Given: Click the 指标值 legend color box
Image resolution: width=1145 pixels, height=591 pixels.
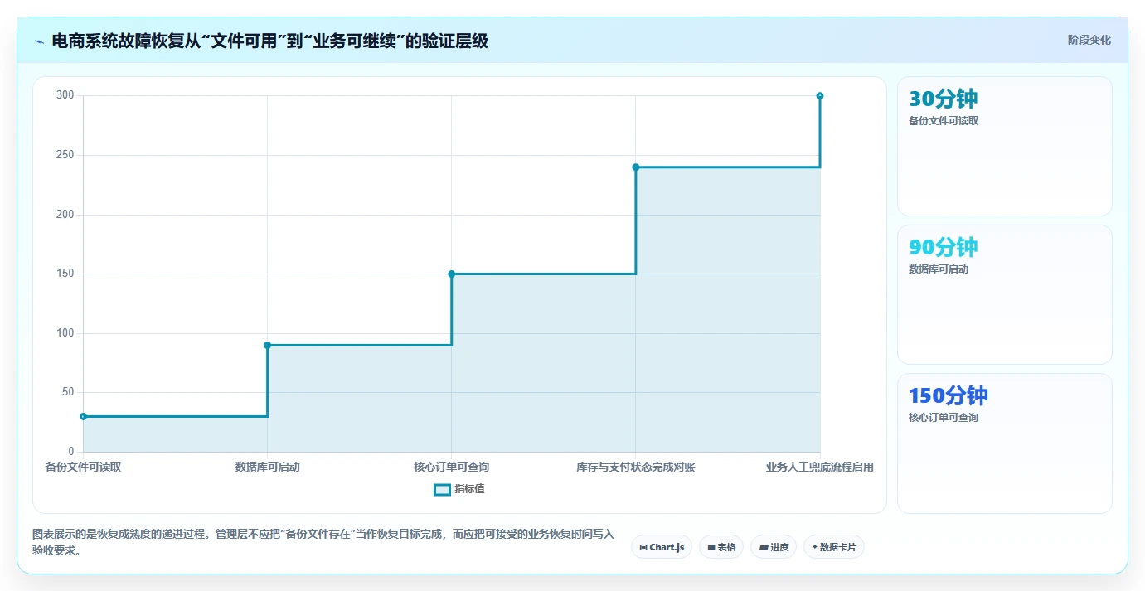Looking at the screenshot, I should coord(442,489).
